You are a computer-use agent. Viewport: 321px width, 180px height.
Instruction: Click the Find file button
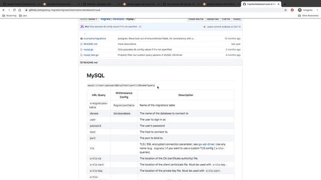[226, 19]
